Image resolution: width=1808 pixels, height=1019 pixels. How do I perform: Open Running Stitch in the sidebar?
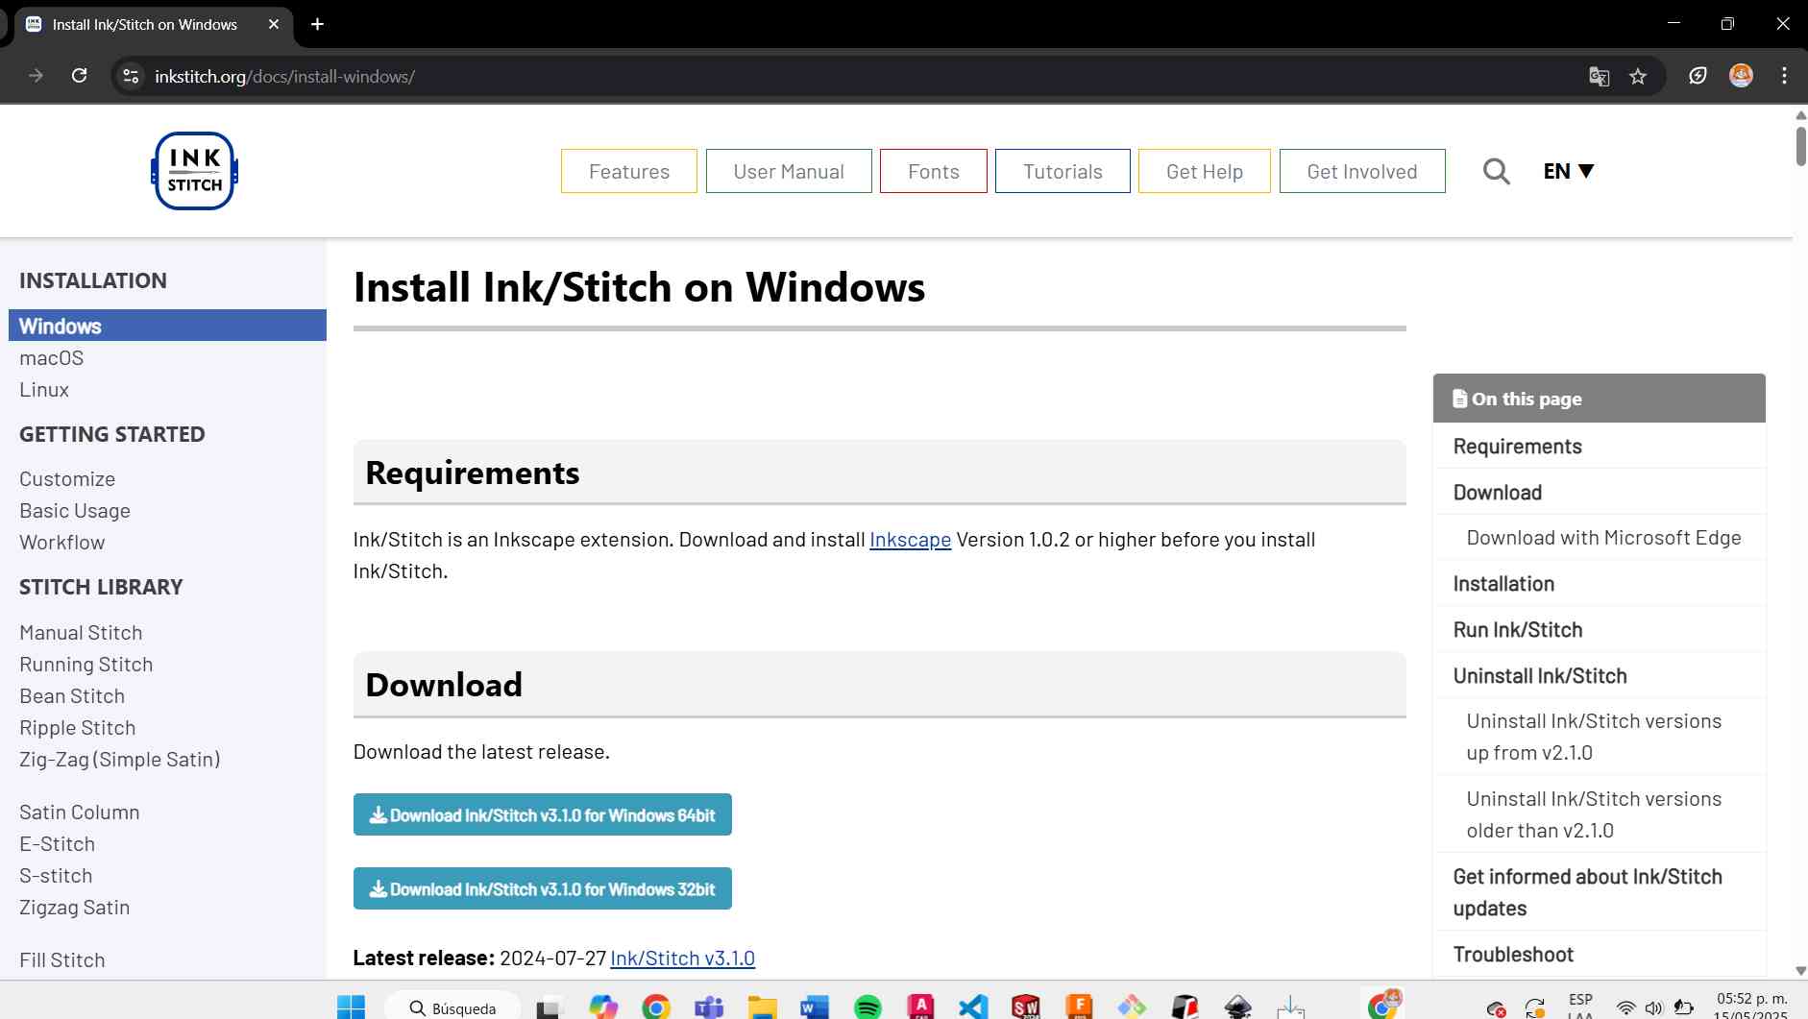(86, 665)
